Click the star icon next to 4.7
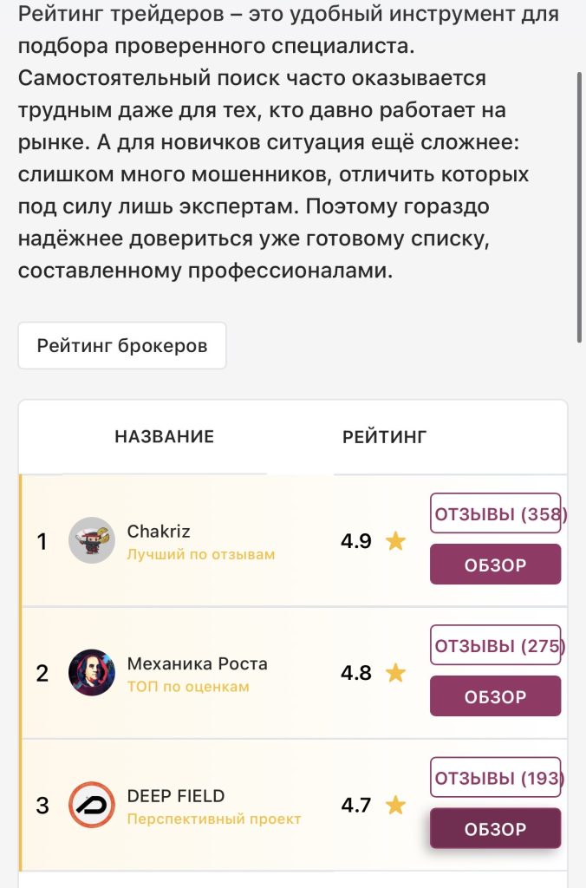Viewport: 586px width, 888px height. click(396, 805)
